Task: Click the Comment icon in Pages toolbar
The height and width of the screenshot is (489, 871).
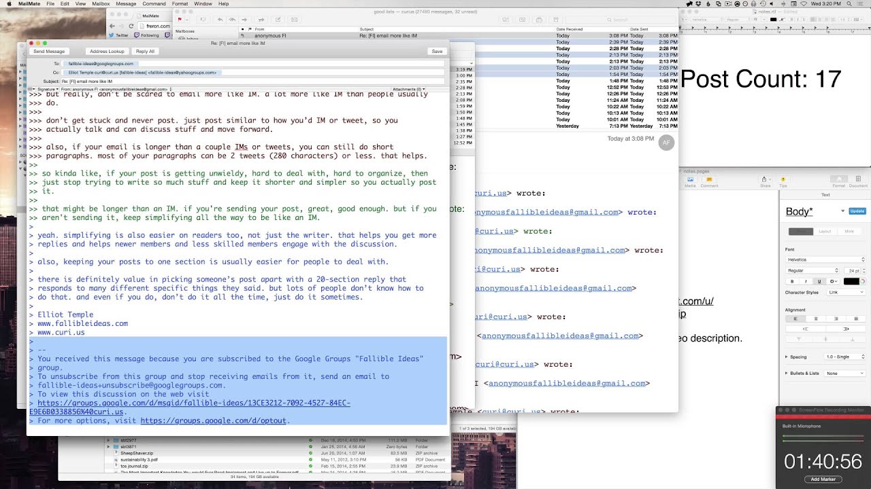Action: [709, 180]
